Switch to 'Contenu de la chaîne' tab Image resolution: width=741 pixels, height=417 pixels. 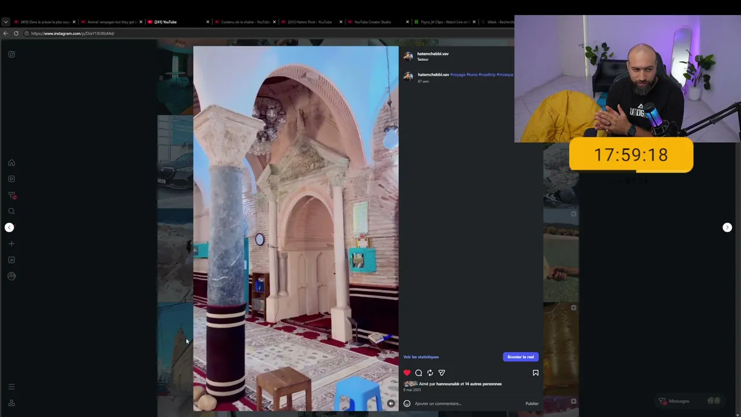pyautogui.click(x=245, y=22)
